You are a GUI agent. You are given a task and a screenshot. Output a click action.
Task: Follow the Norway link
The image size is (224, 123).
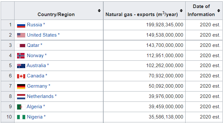point(35,56)
